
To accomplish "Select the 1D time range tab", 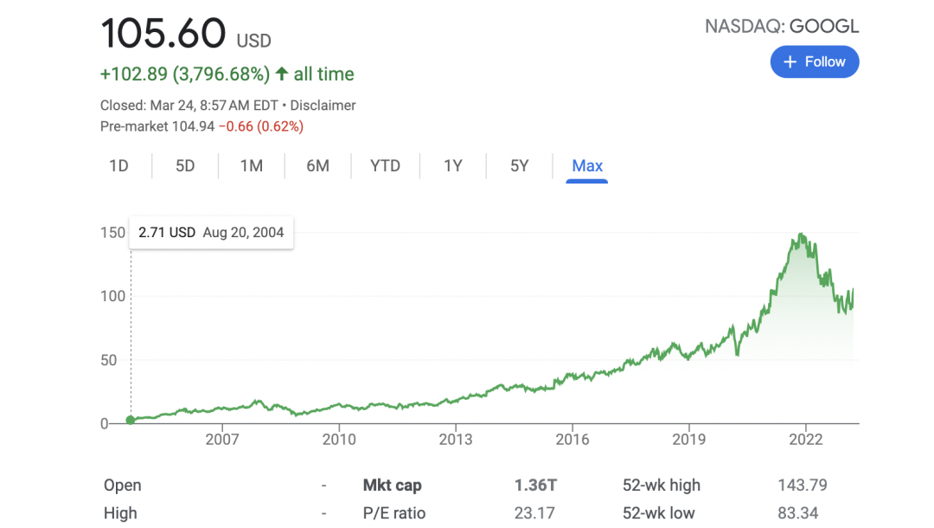I will 118,165.
